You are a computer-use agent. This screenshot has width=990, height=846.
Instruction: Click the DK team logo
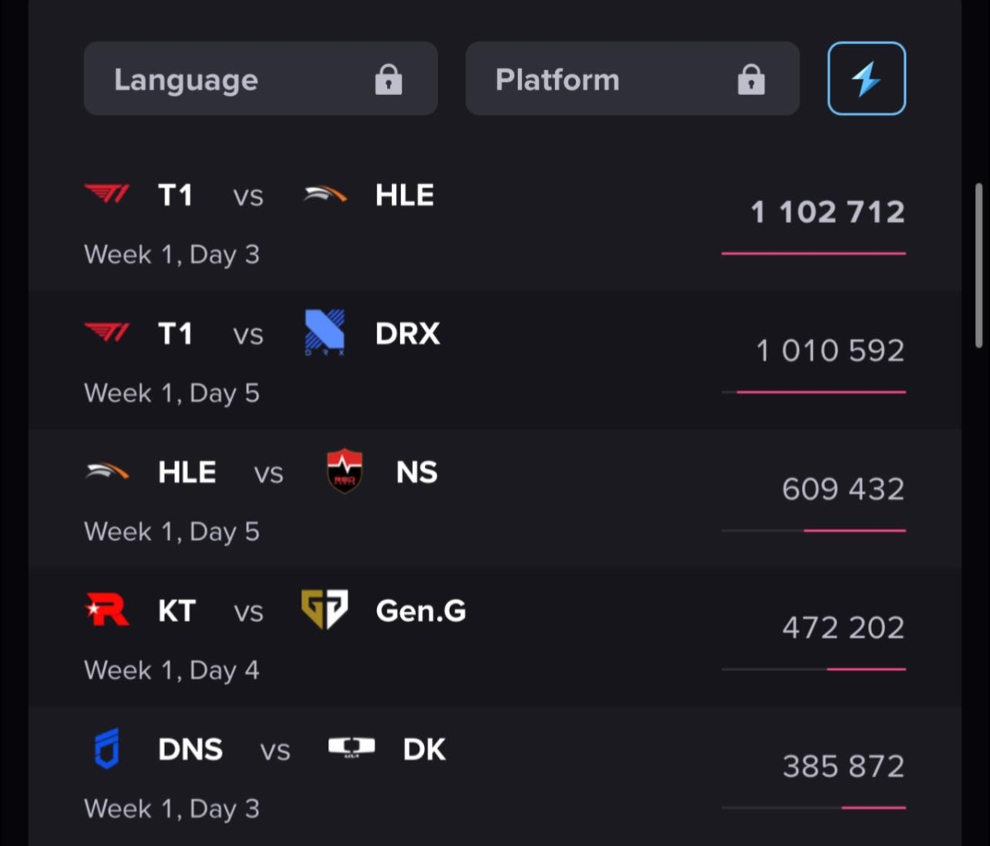coord(351,747)
